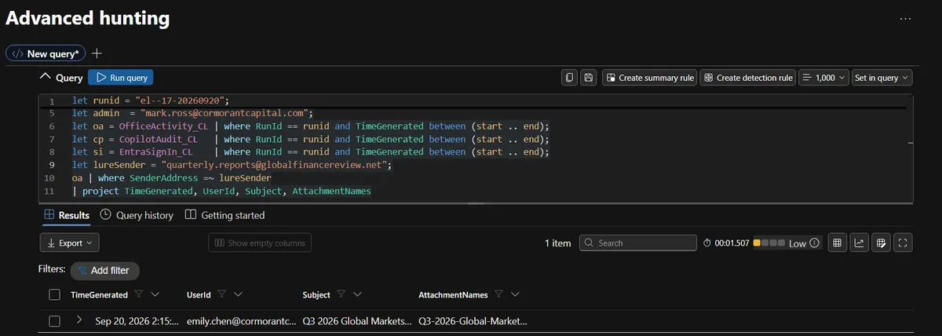
Task: Click the customize columns icon
Action: click(x=882, y=243)
